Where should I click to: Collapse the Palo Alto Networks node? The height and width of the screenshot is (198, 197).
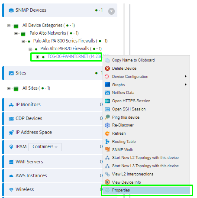[x=16, y=34]
